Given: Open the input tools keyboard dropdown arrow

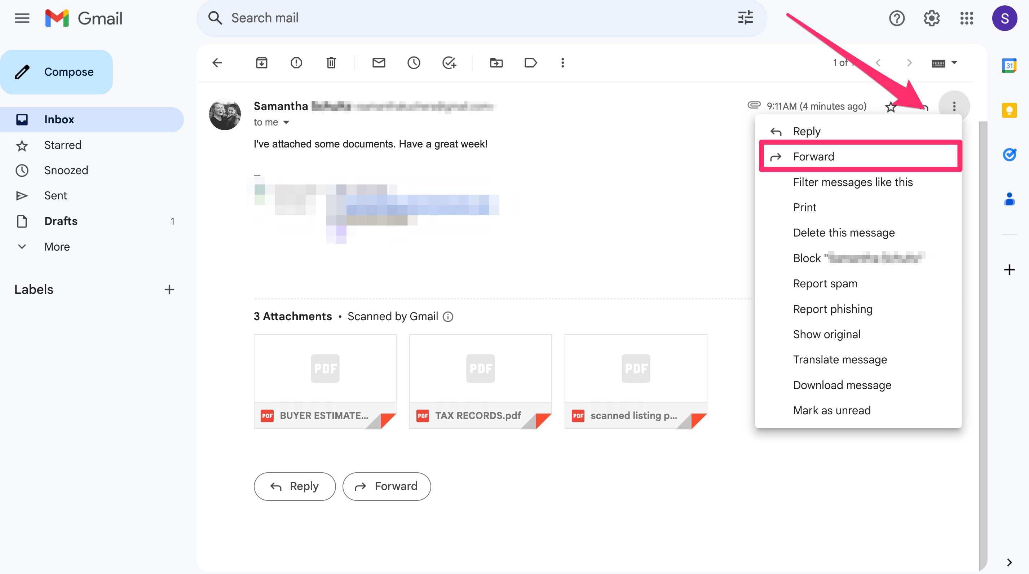Looking at the screenshot, I should click(x=954, y=63).
